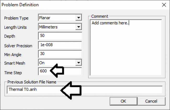The width and height of the screenshot is (170, 110).
Task: Click inside the Comment text area
Action: click(x=128, y=49)
